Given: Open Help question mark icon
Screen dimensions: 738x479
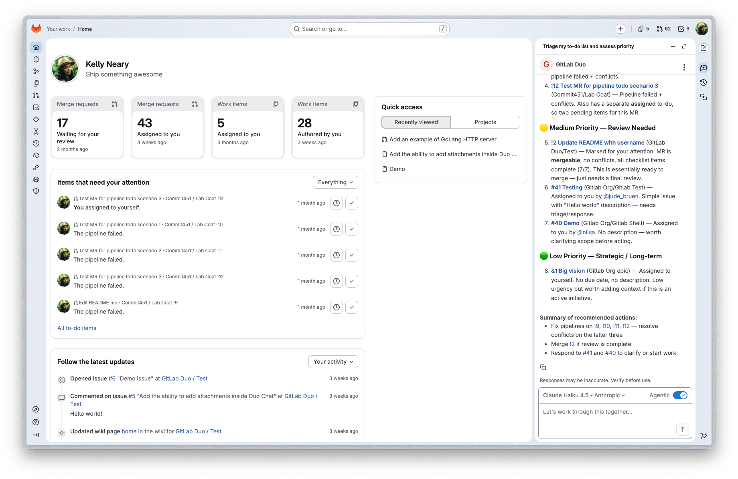Looking at the screenshot, I should pos(36,422).
